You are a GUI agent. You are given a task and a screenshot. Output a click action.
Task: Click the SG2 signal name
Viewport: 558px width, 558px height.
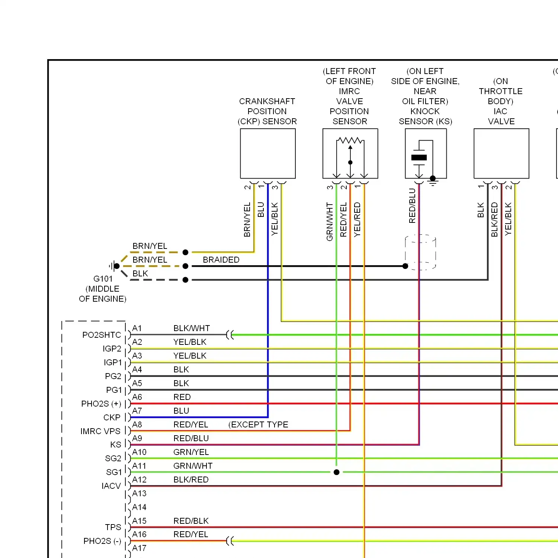tap(113, 458)
